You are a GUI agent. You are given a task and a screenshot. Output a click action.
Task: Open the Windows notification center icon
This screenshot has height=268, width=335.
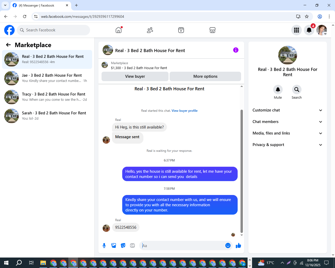(x=326, y=263)
